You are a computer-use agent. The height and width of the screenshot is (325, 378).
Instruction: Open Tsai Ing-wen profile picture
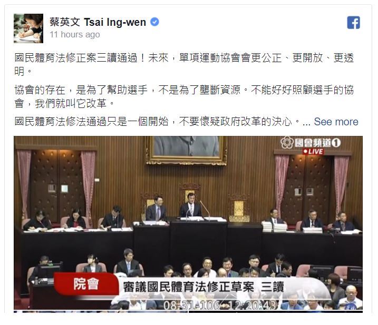coord(28,28)
